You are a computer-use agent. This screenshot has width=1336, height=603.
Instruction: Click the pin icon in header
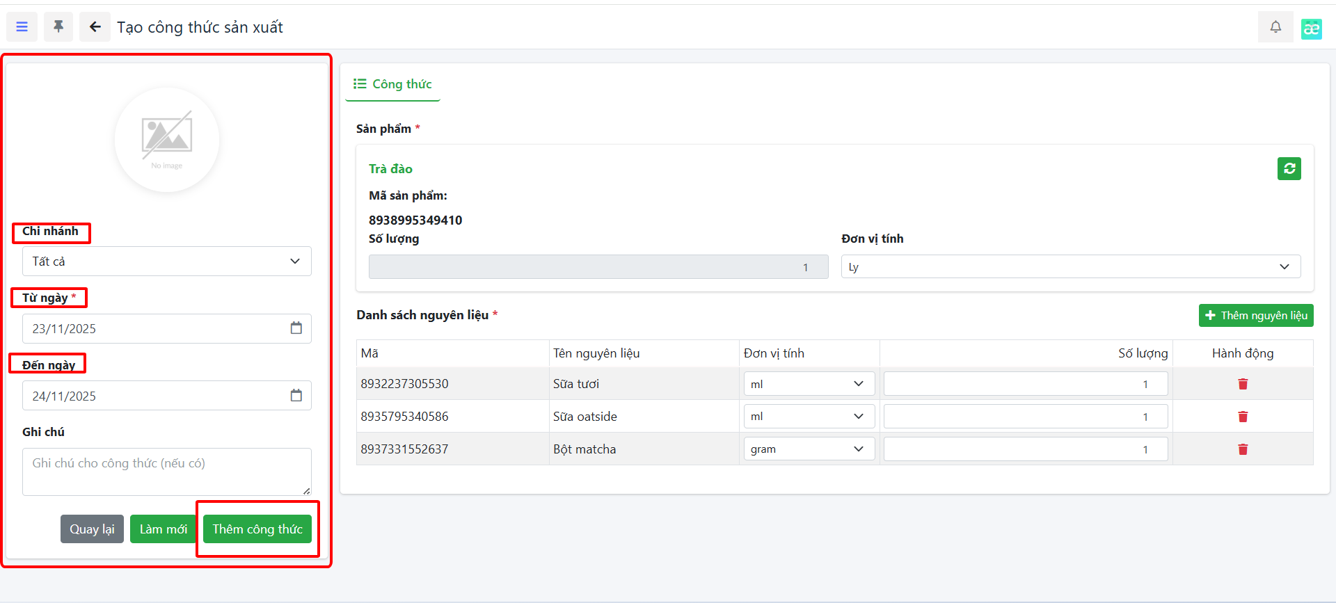tap(58, 27)
